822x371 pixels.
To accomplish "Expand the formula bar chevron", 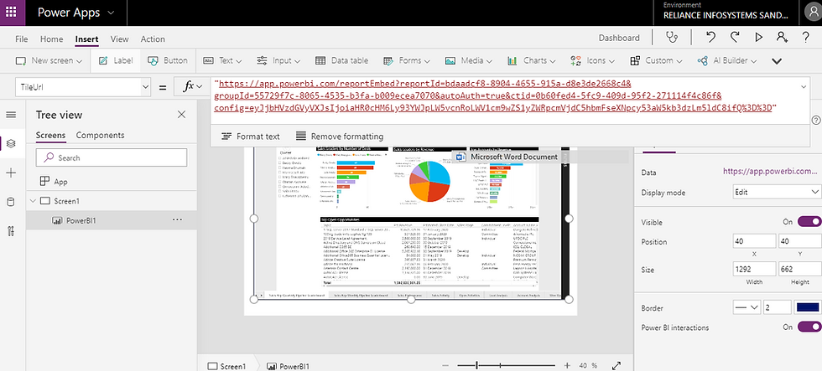I will point(804,85).
